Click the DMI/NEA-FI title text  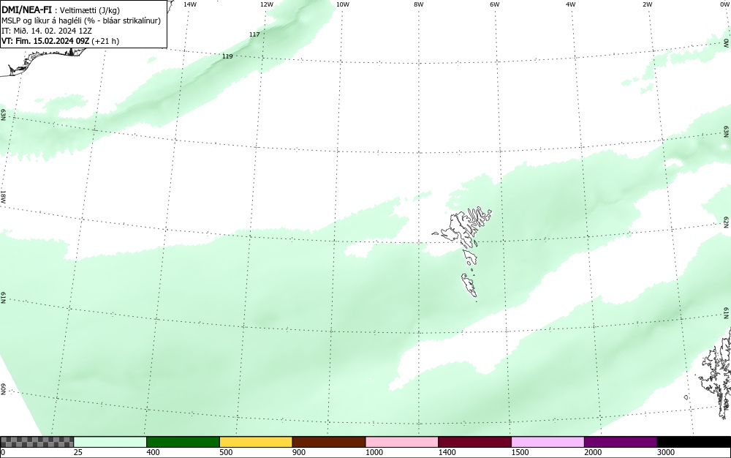(26, 10)
